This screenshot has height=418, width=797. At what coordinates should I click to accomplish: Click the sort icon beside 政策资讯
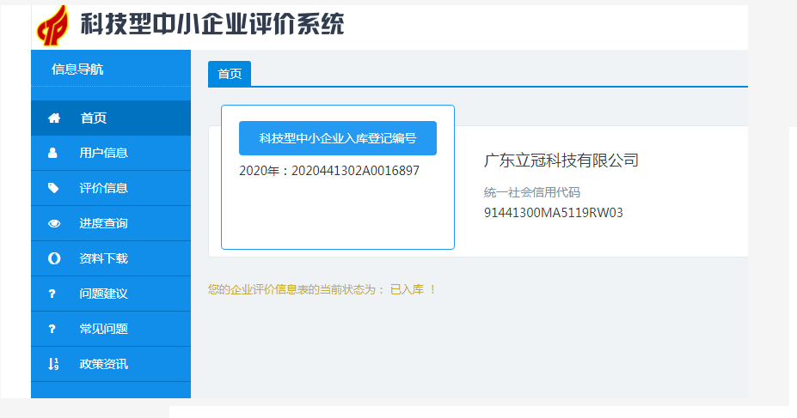(53, 364)
